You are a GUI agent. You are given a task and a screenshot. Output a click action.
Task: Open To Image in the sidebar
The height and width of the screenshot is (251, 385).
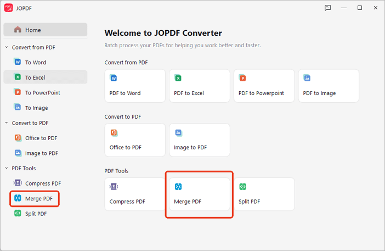pyautogui.click(x=46, y=108)
